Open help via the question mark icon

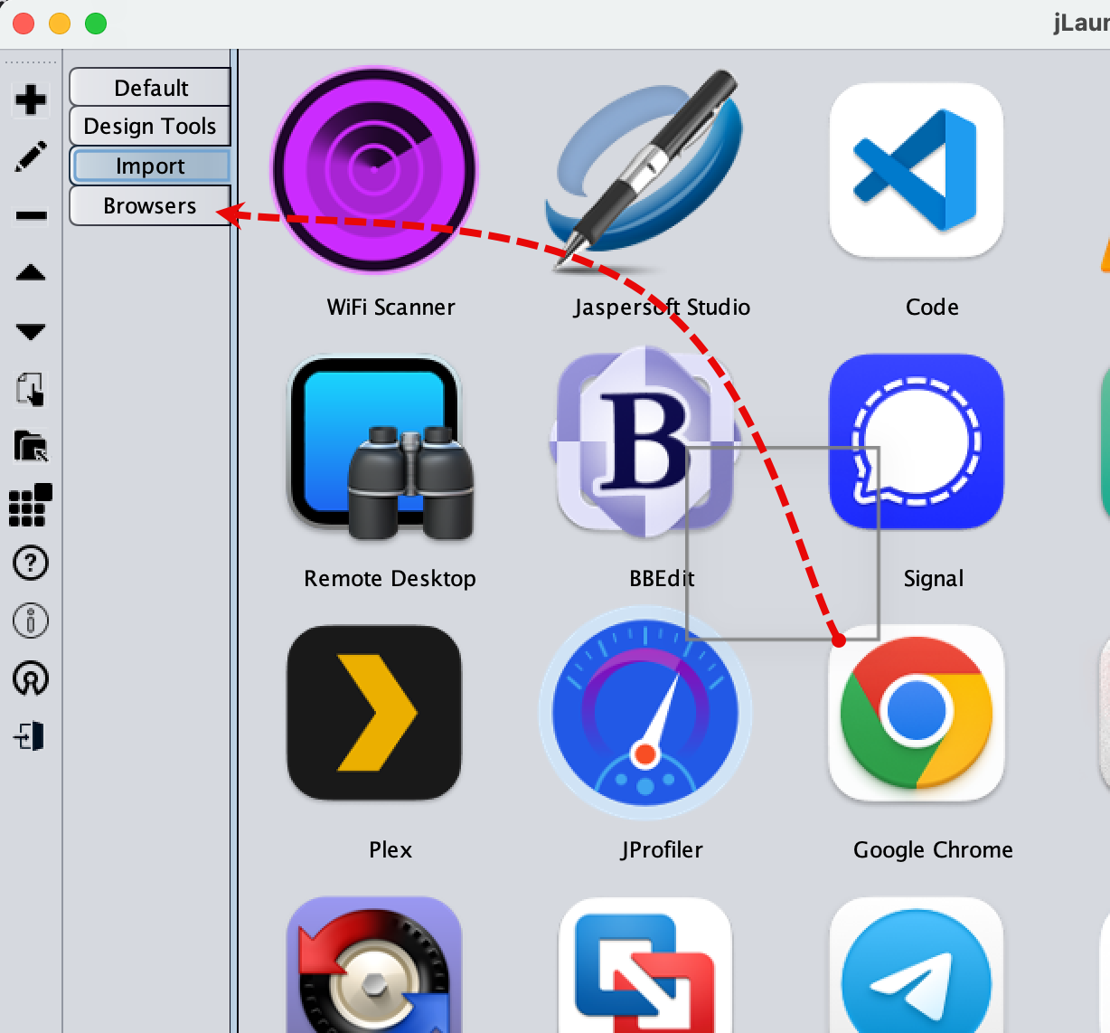[x=31, y=563]
